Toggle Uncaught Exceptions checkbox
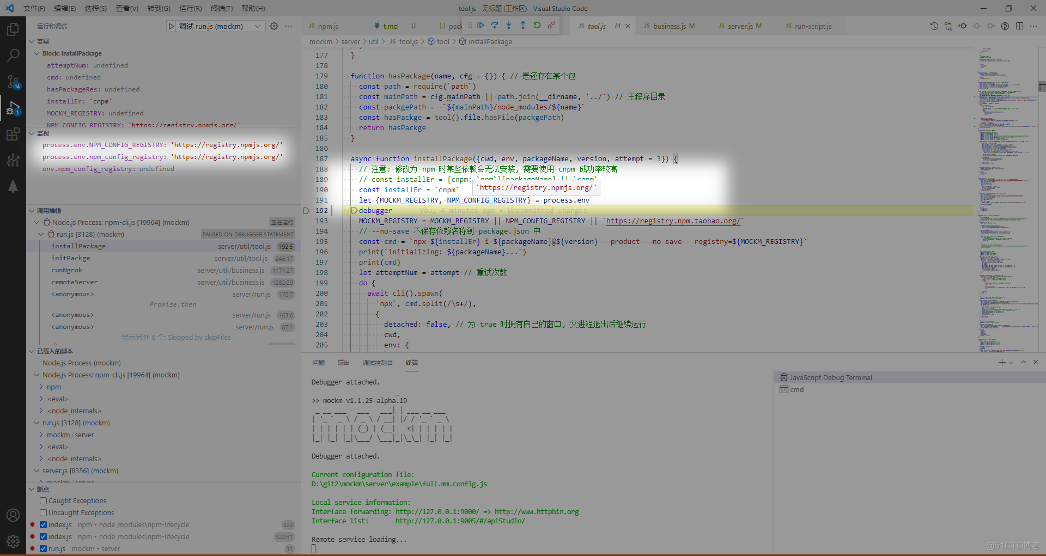This screenshot has width=1046, height=556. pyautogui.click(x=43, y=513)
